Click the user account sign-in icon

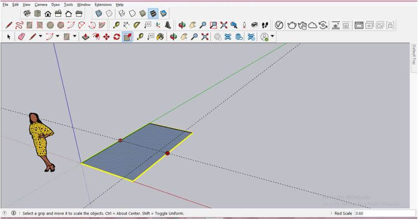(264, 37)
